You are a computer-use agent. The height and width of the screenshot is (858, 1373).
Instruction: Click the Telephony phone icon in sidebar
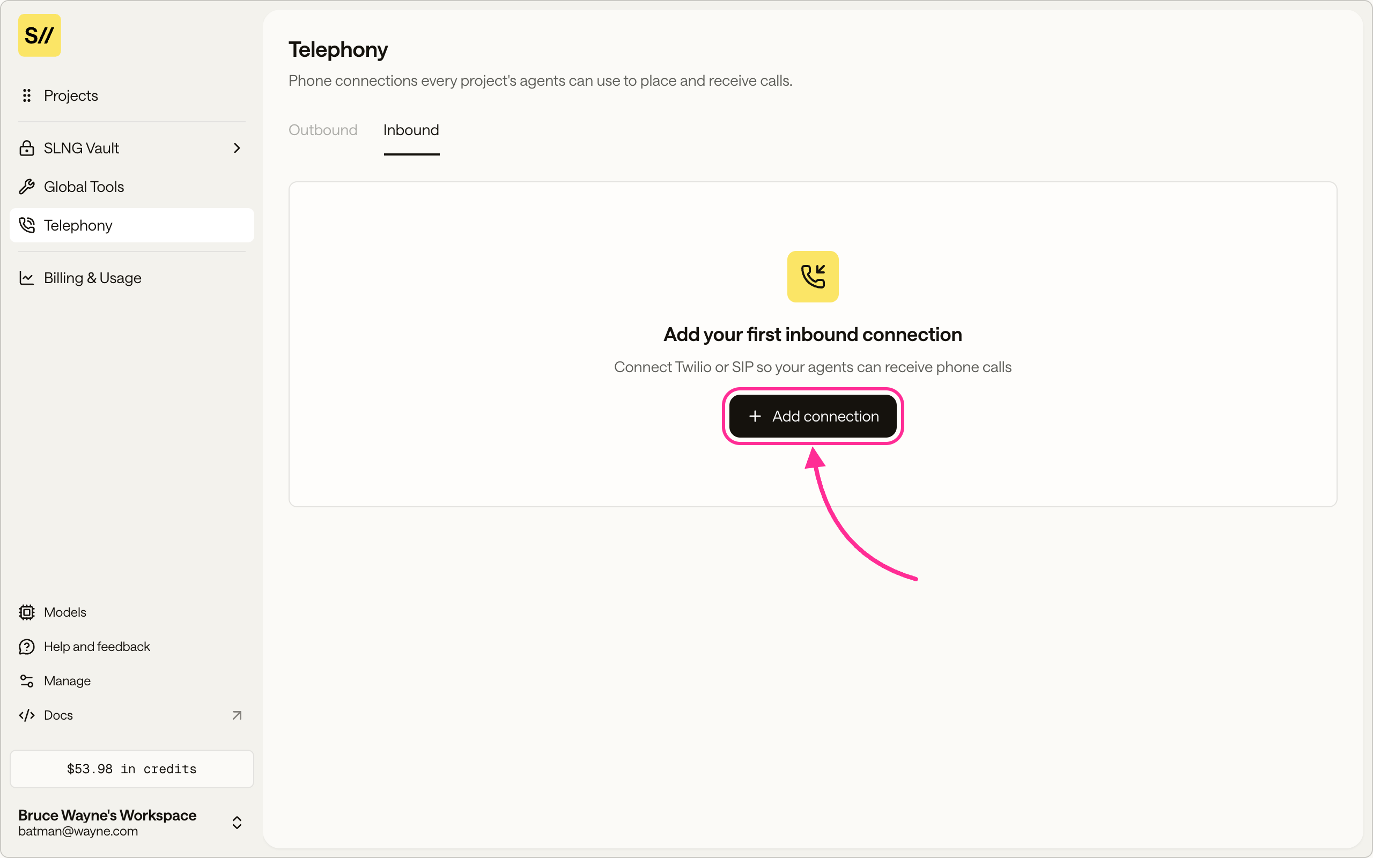point(27,225)
